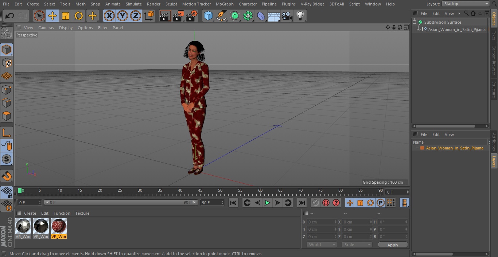Click the Undo arrow icon
This screenshot has height=257, width=498.
tap(9, 16)
